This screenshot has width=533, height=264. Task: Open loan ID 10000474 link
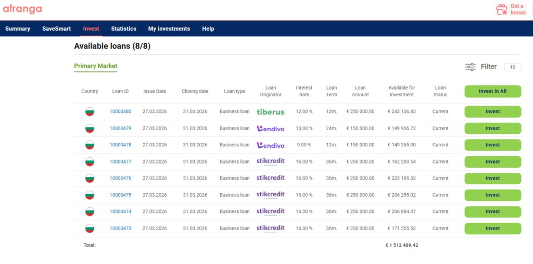pyautogui.click(x=120, y=211)
